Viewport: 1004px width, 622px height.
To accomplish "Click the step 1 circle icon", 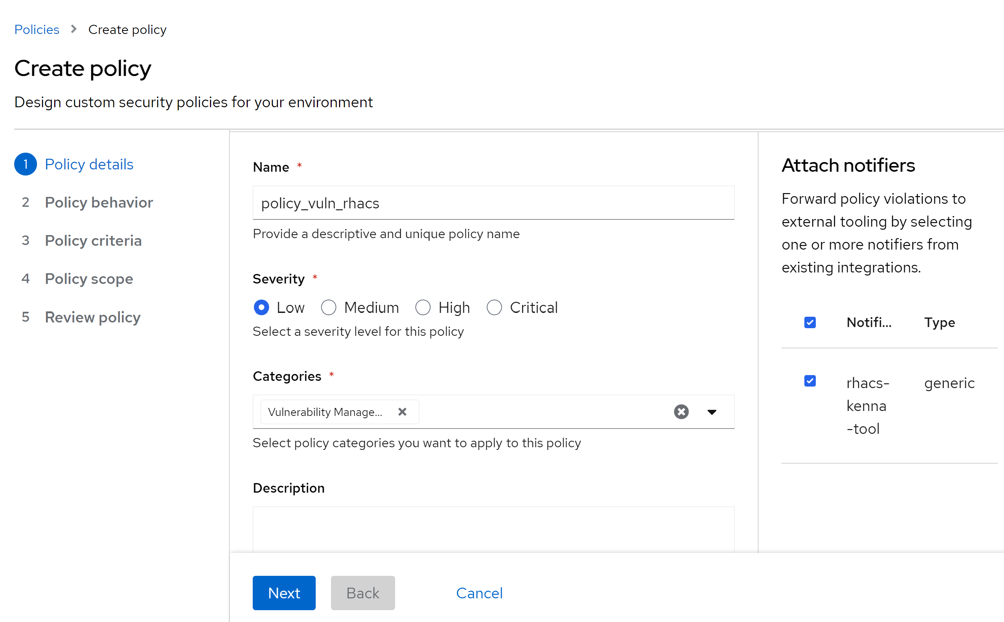I will point(26,164).
